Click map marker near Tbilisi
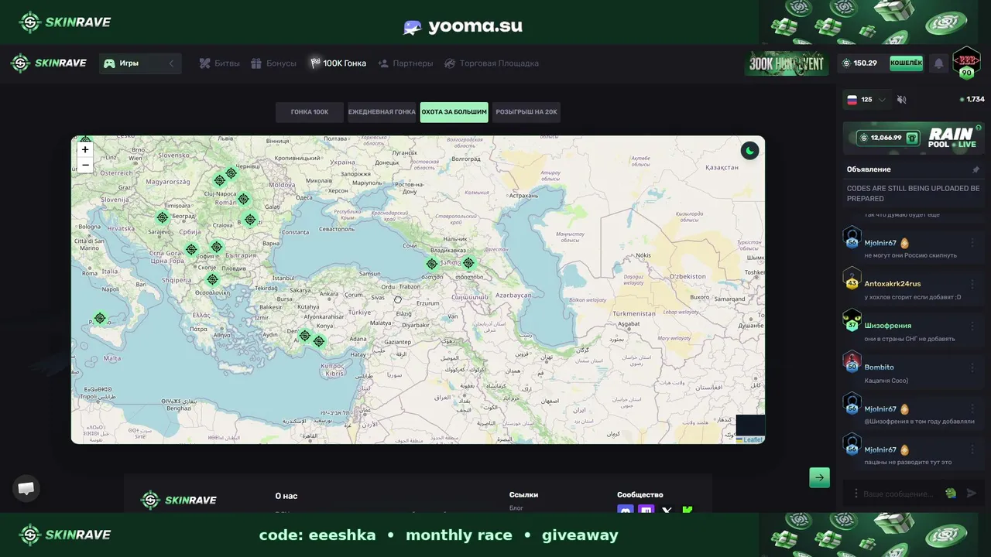991x557 pixels. tap(468, 263)
